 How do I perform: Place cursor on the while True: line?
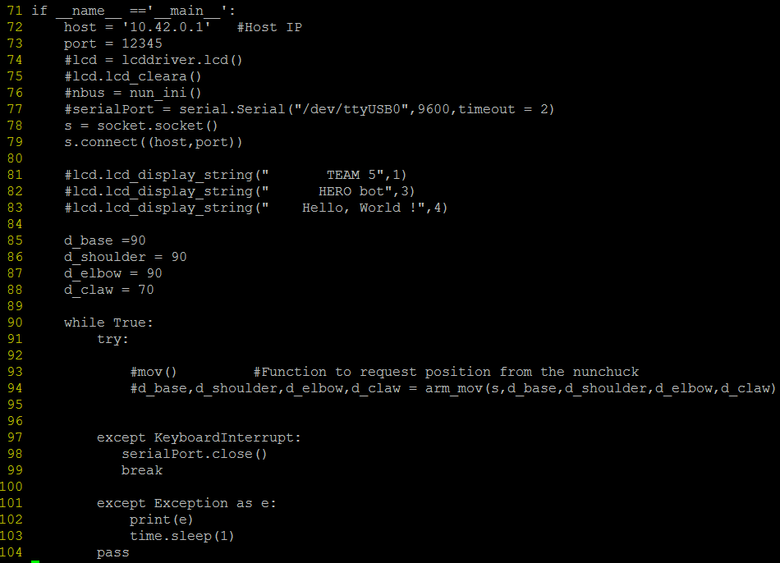coord(108,323)
